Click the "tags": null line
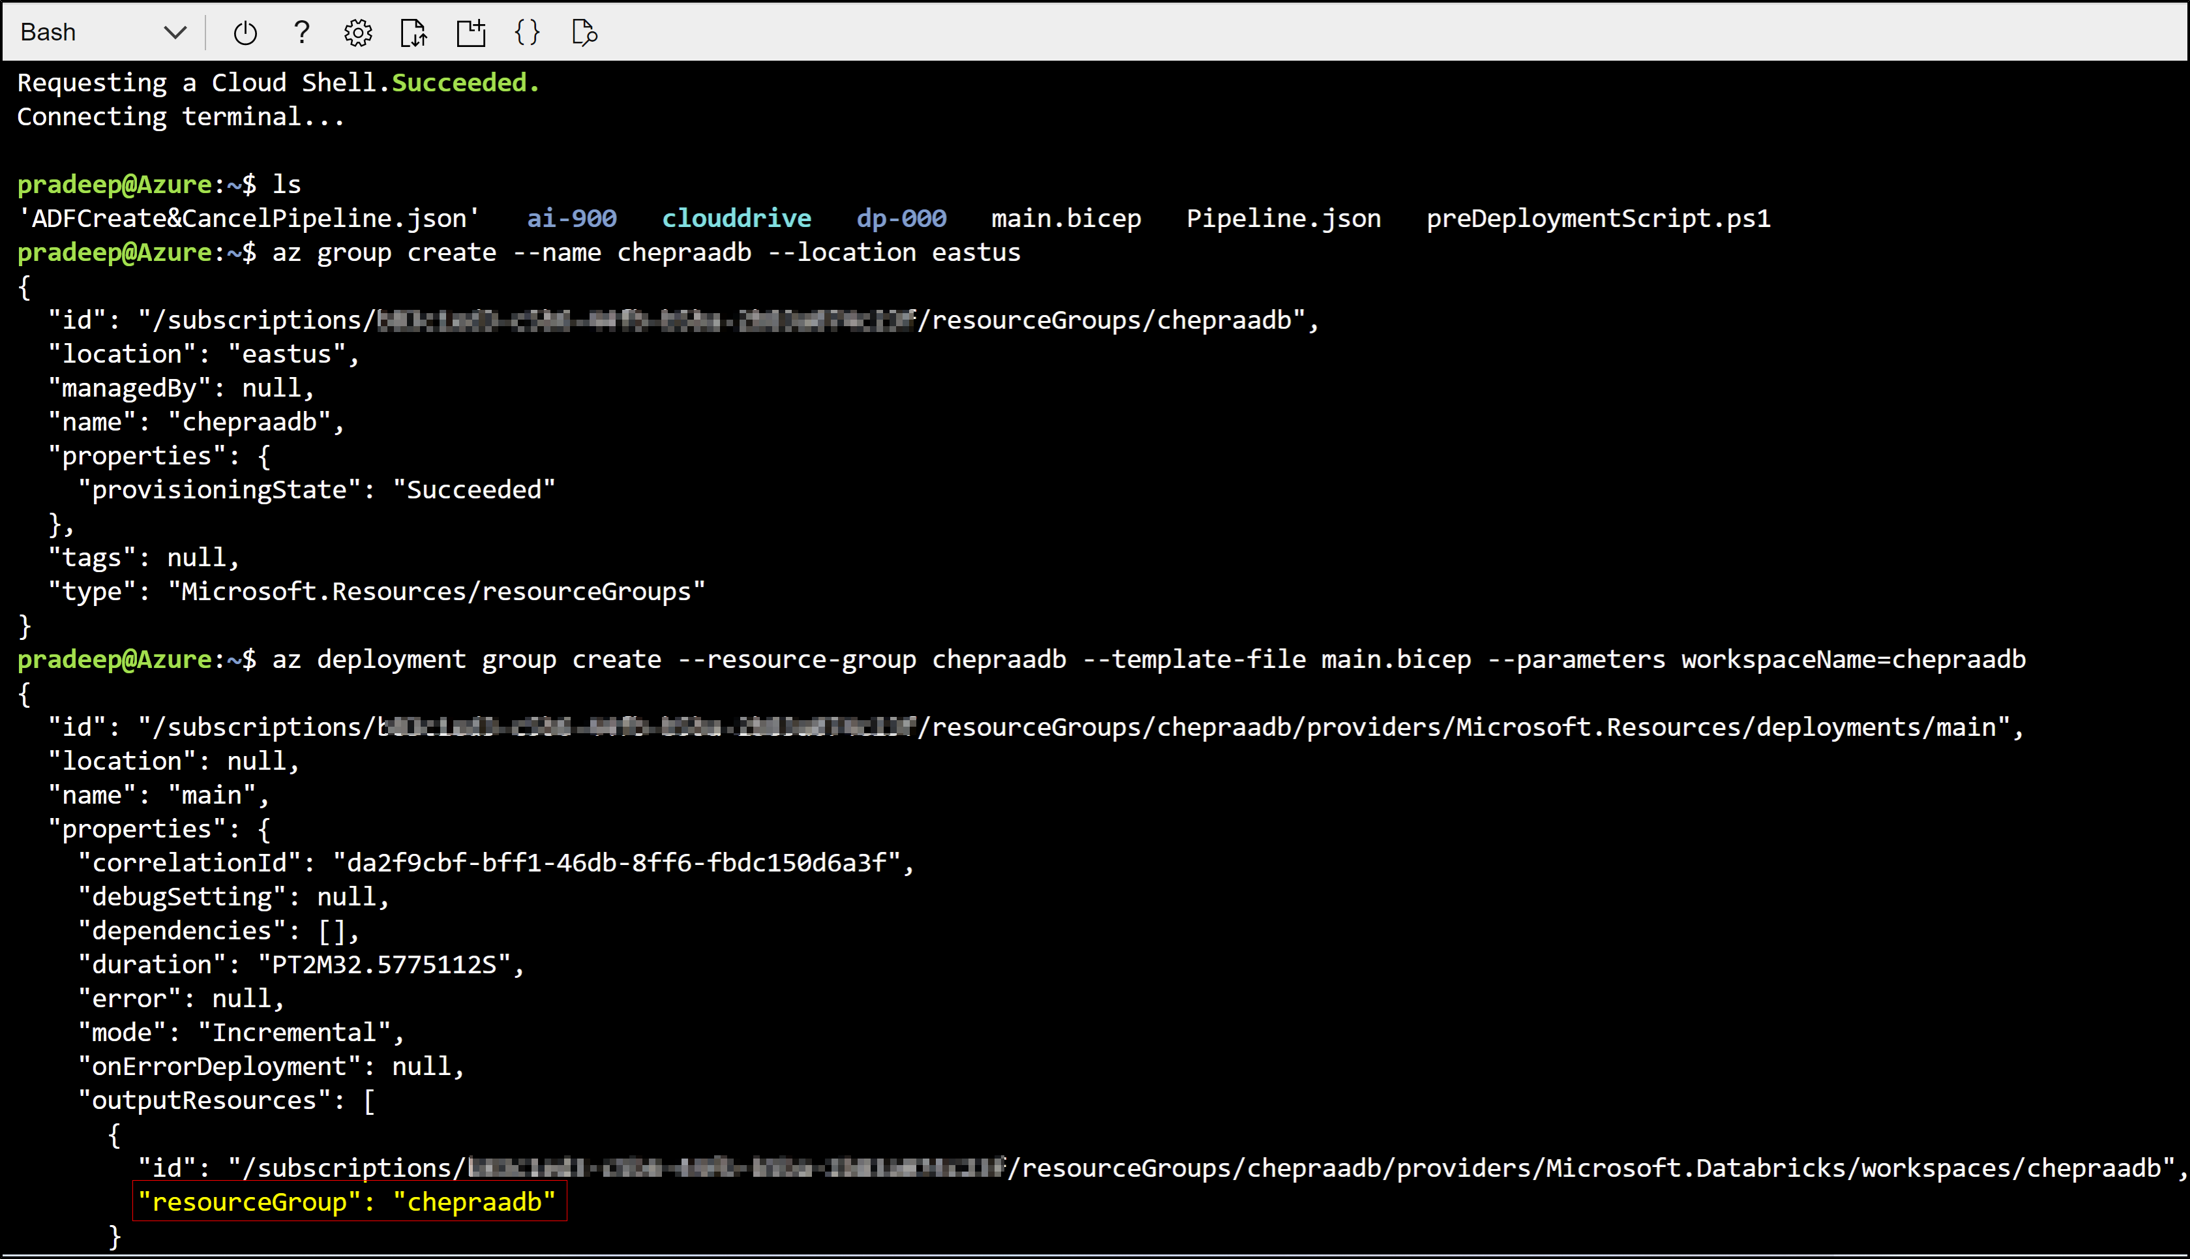 pos(143,557)
